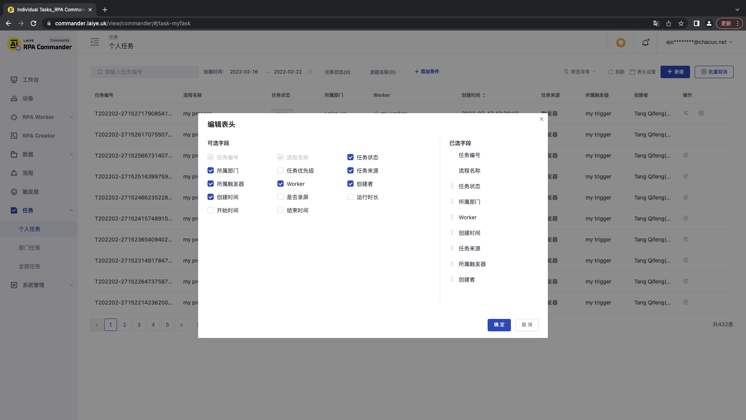Image resolution: width=746 pixels, height=420 pixels.
Task: Select 部门任务 submenu item
Action: [39, 248]
